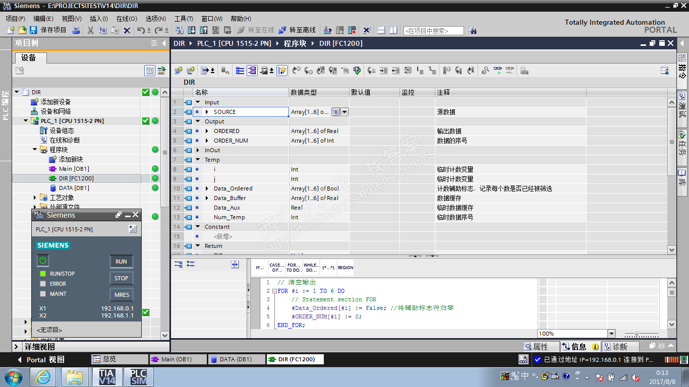Collapse the Input section in the interface
Screen dimensions: 689x387
198,102
